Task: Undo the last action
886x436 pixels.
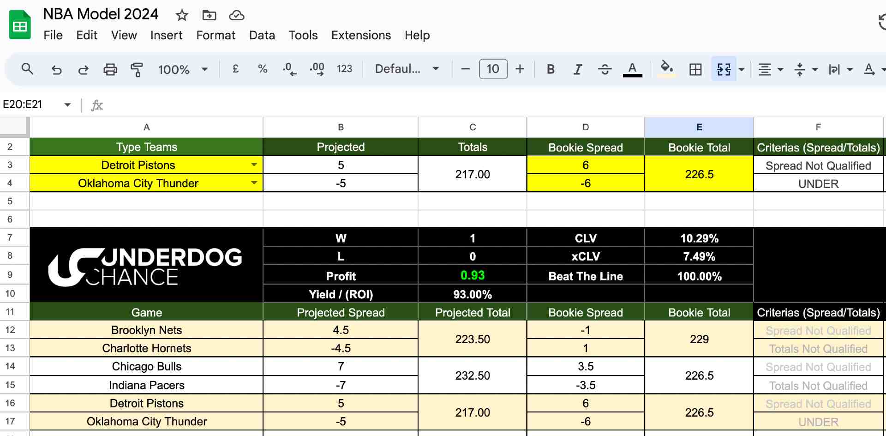Action: [56, 69]
